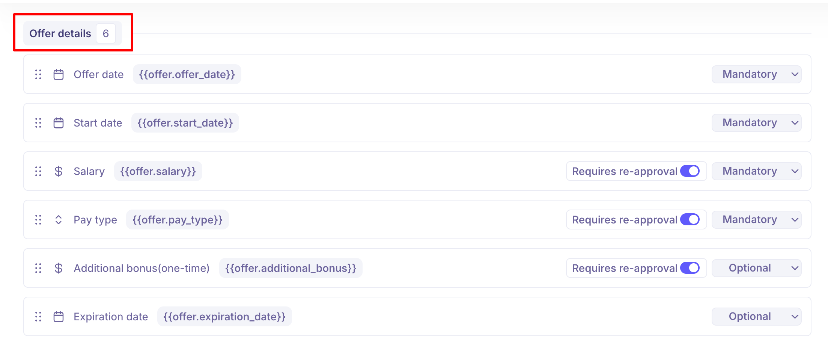Click the up-down arrows icon beside Pay type

point(59,220)
